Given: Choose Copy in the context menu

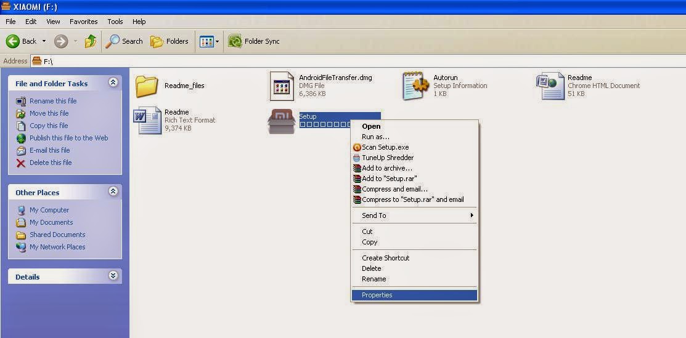Looking at the screenshot, I should pos(414,242).
